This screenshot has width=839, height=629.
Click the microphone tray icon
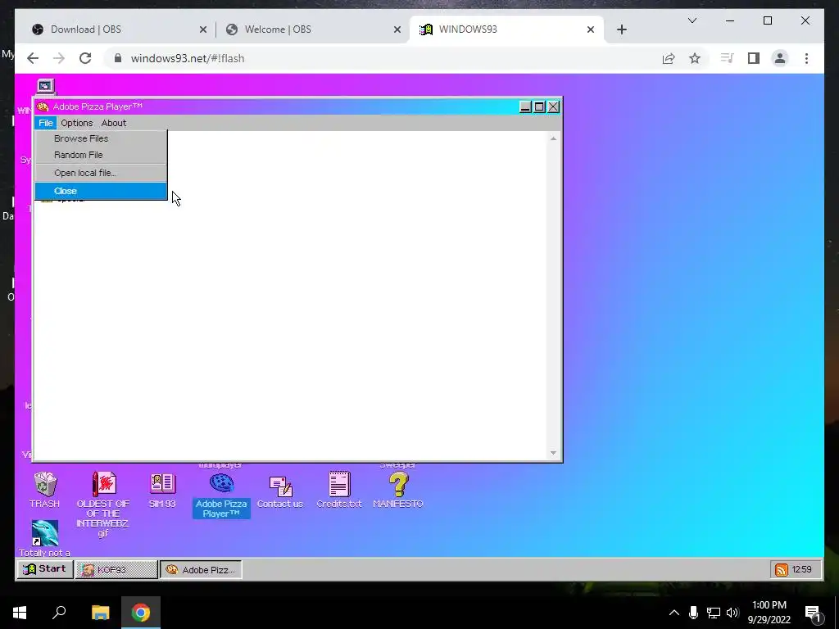(693, 613)
